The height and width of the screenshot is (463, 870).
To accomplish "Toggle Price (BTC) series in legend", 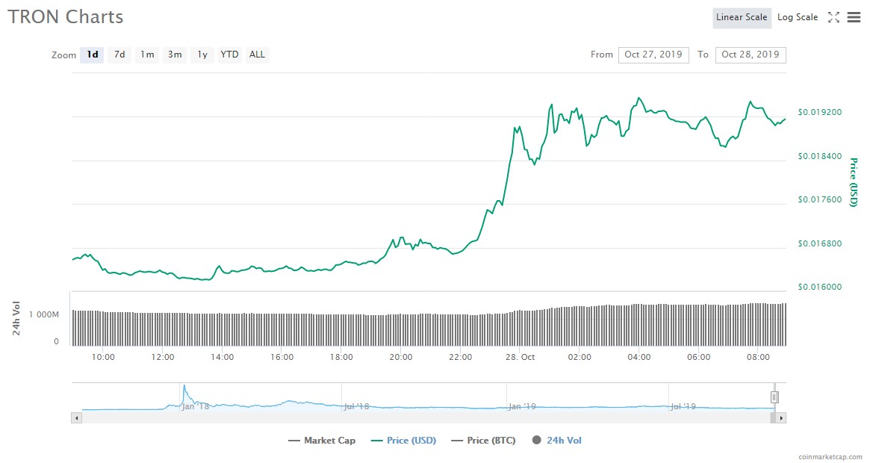I will (x=484, y=441).
